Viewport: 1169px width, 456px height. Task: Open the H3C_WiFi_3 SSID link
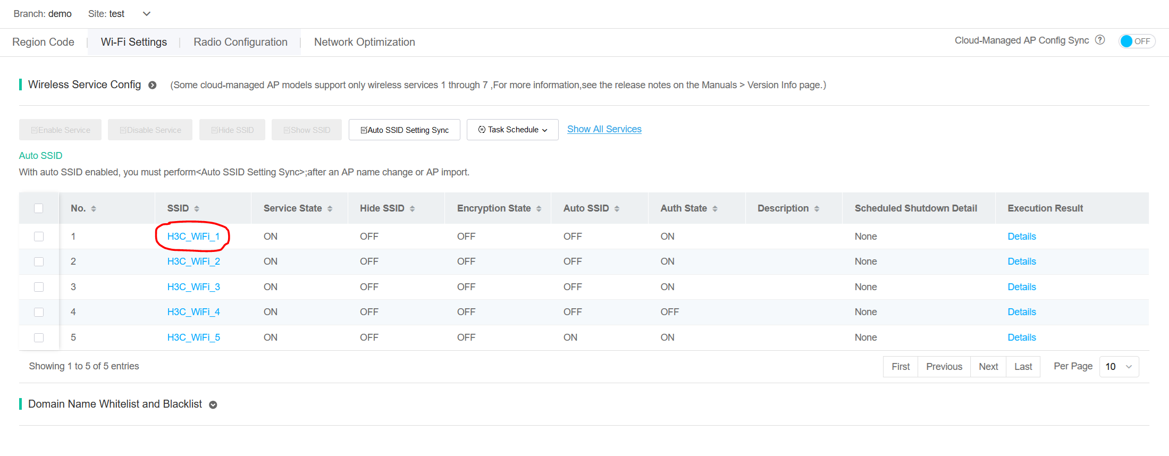coord(194,287)
